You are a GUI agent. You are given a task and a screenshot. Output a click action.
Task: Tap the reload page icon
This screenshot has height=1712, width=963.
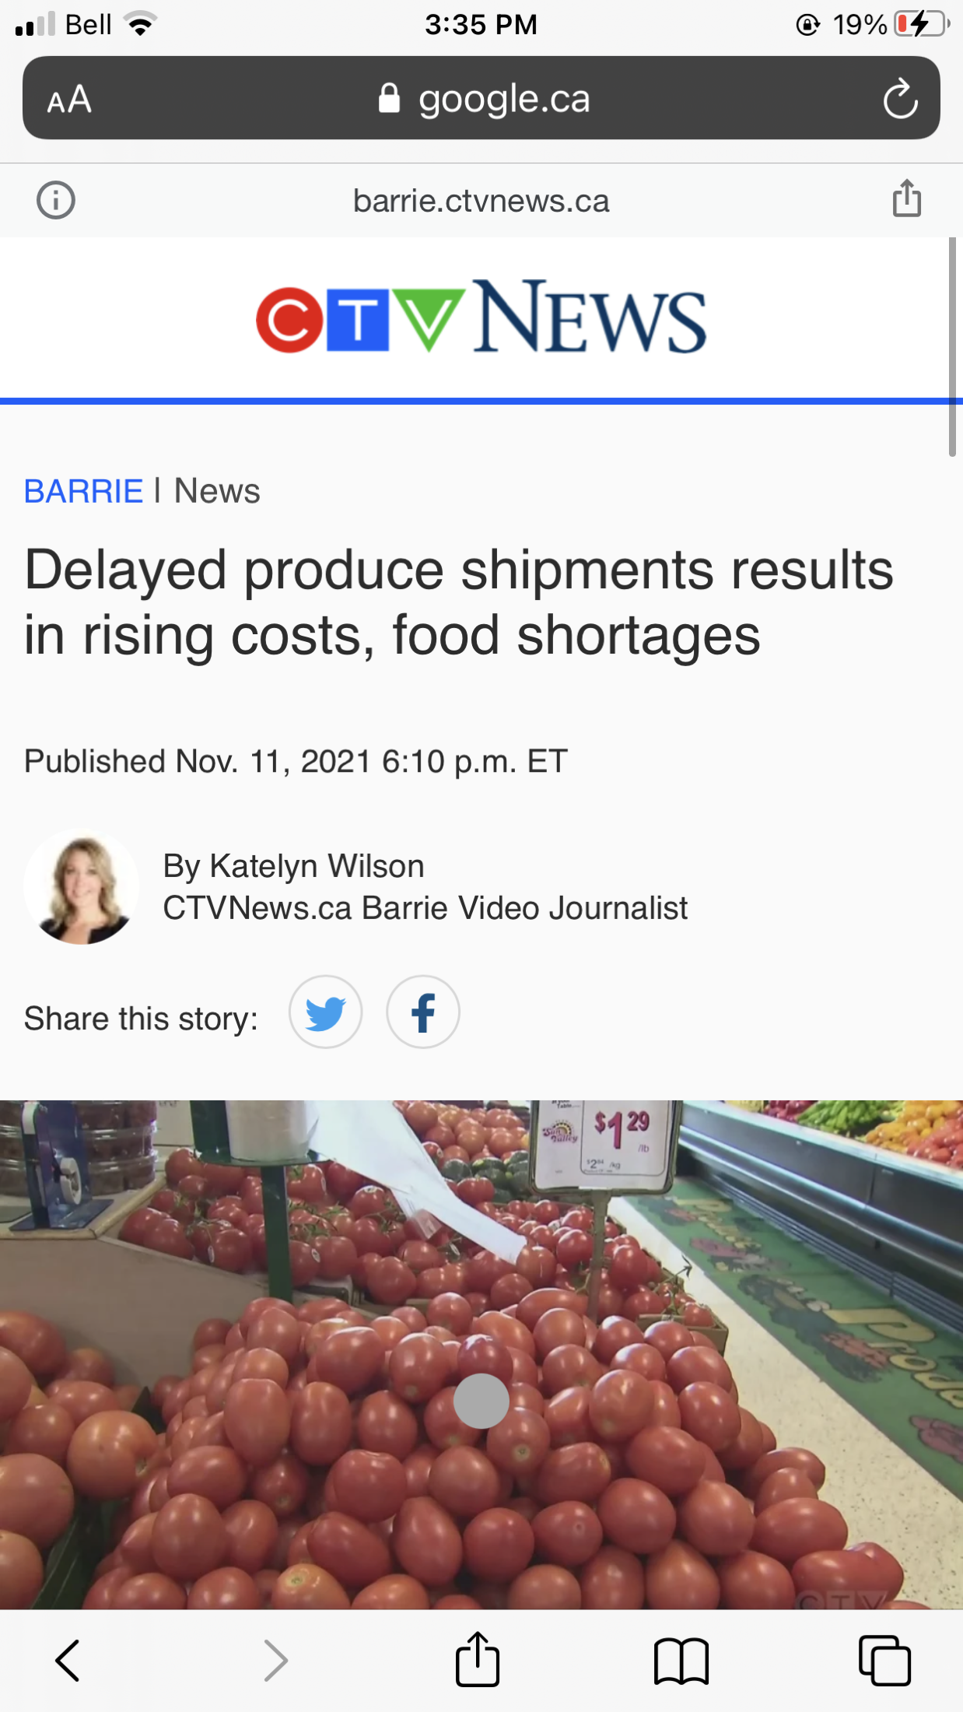coord(900,99)
